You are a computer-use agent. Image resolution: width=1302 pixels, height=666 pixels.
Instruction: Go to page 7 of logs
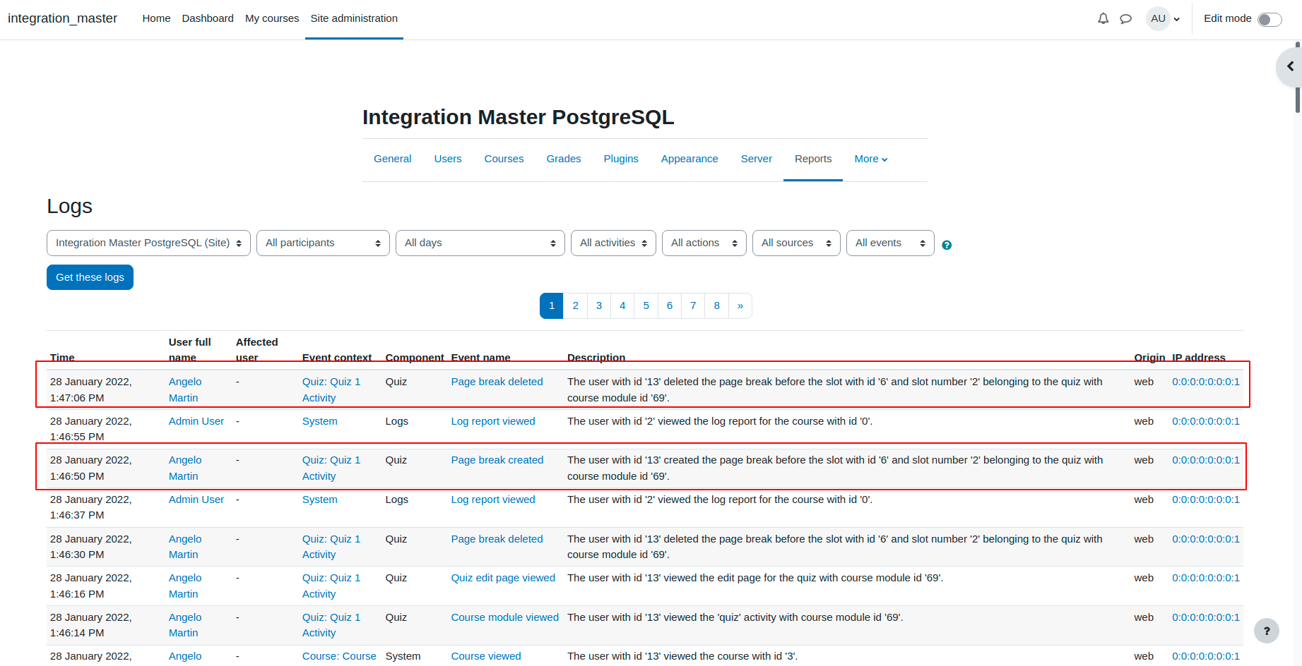click(693, 305)
